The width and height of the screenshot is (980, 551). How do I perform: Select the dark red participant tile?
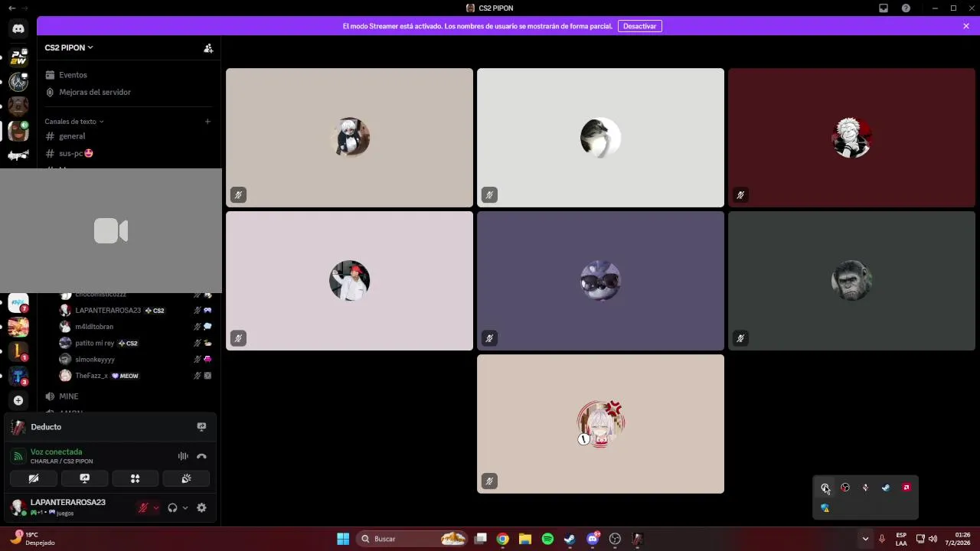pos(851,138)
